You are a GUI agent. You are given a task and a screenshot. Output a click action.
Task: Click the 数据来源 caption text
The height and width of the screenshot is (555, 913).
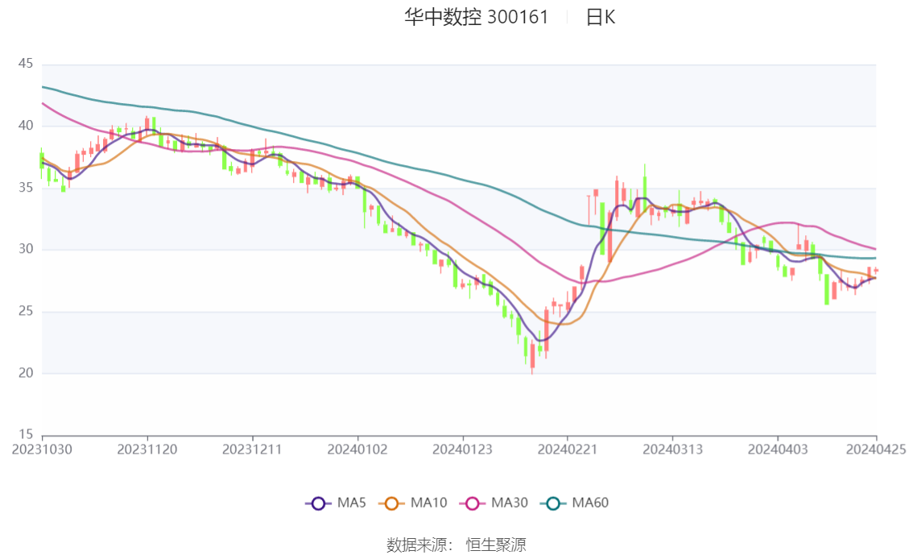pos(417,545)
